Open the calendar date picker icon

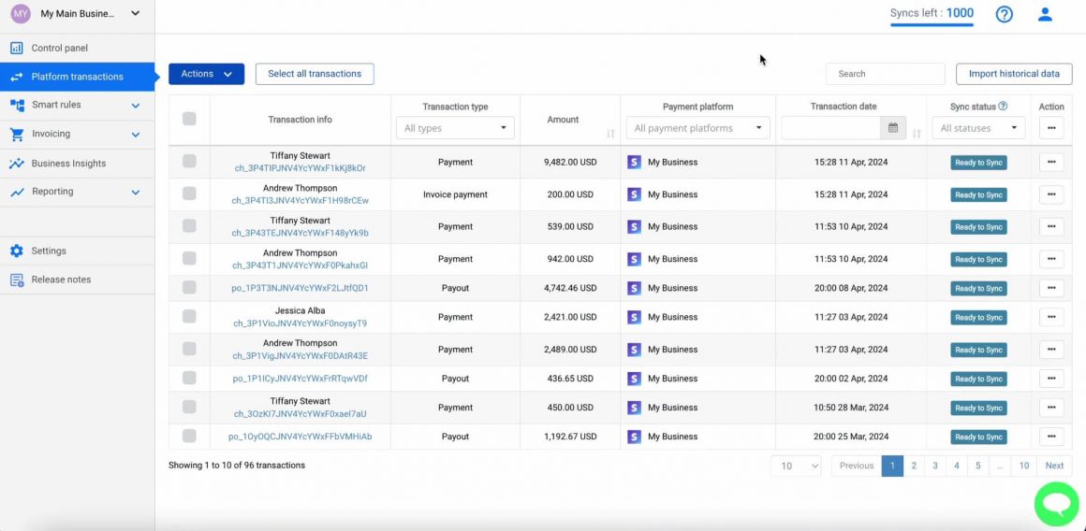(x=893, y=128)
